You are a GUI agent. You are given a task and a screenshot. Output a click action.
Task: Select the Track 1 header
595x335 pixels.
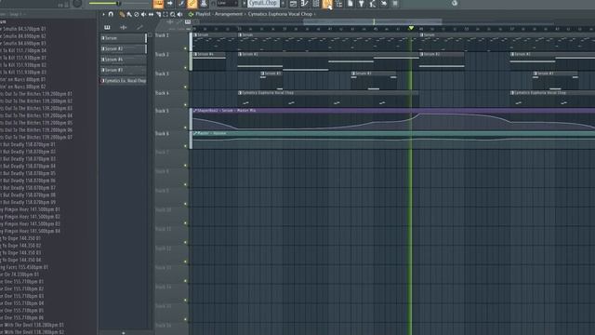pos(171,42)
